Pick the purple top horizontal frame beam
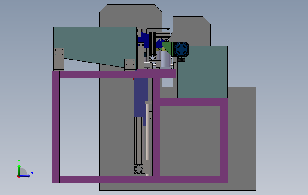Viewport: 308px width, 195px height. (x=117, y=74)
